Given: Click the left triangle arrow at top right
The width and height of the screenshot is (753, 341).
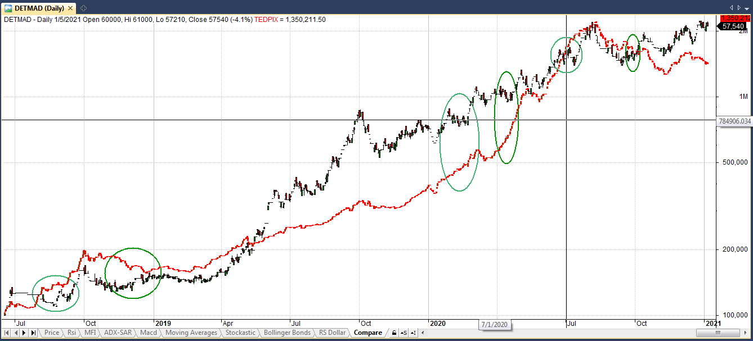Looking at the screenshot, I should [x=731, y=7].
